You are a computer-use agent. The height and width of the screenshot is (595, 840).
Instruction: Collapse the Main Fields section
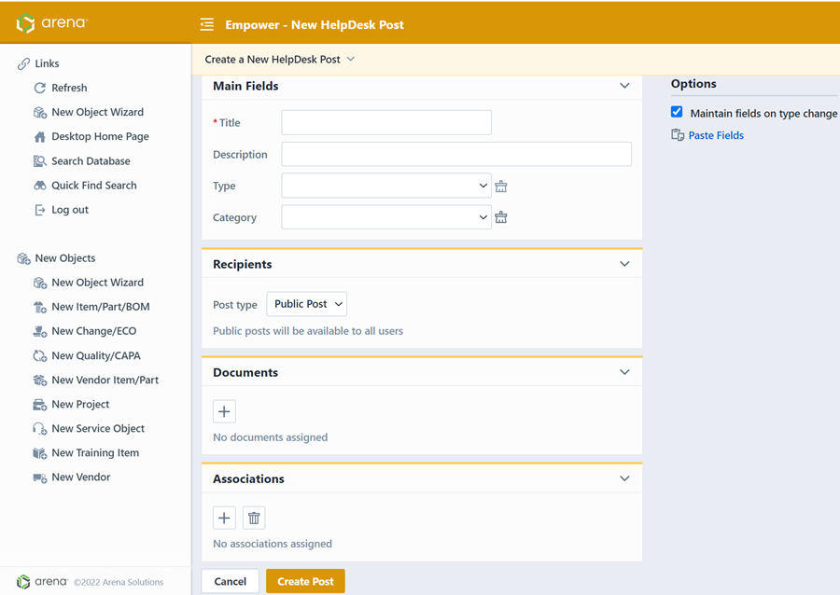(624, 86)
